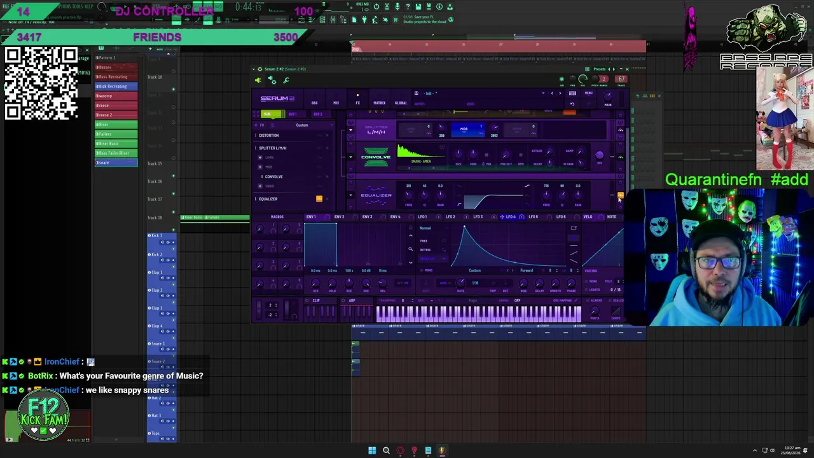Toggle the LFO MONO checkbox

422,270
